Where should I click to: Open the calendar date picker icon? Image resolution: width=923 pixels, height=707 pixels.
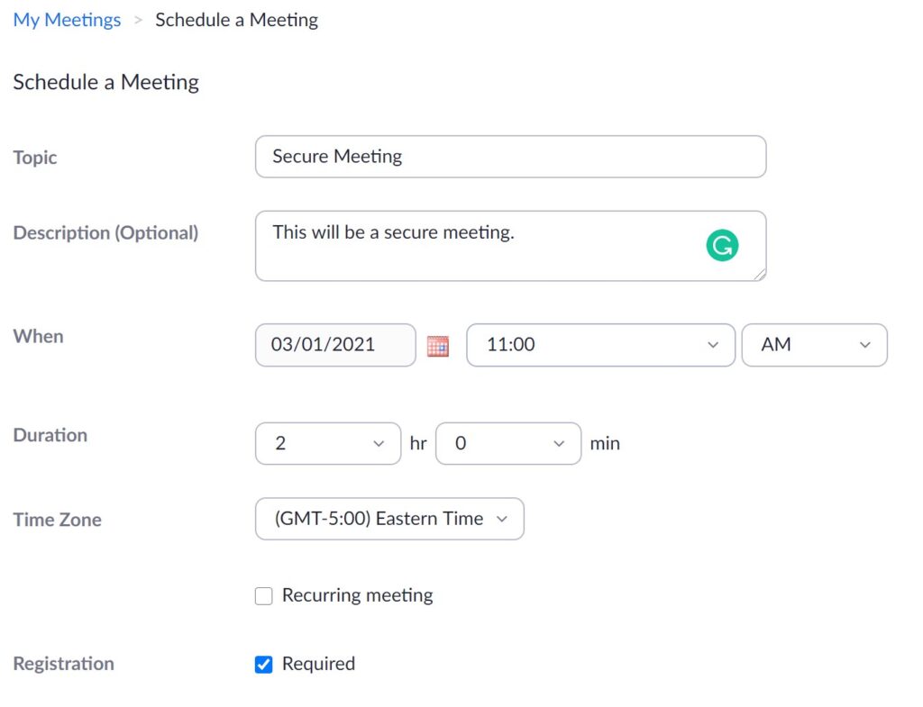(x=438, y=345)
